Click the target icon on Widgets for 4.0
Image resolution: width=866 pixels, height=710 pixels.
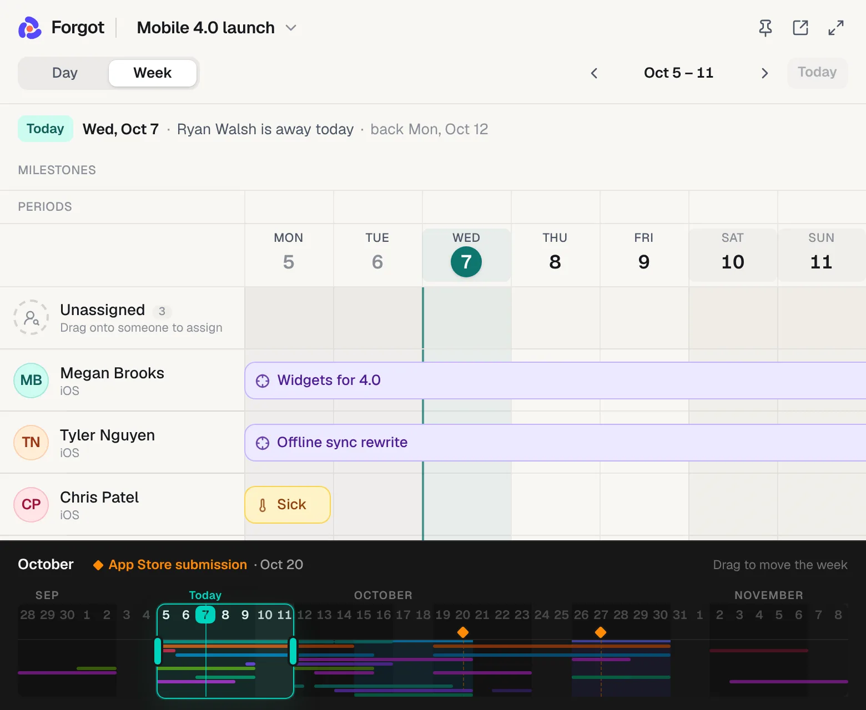(x=263, y=381)
